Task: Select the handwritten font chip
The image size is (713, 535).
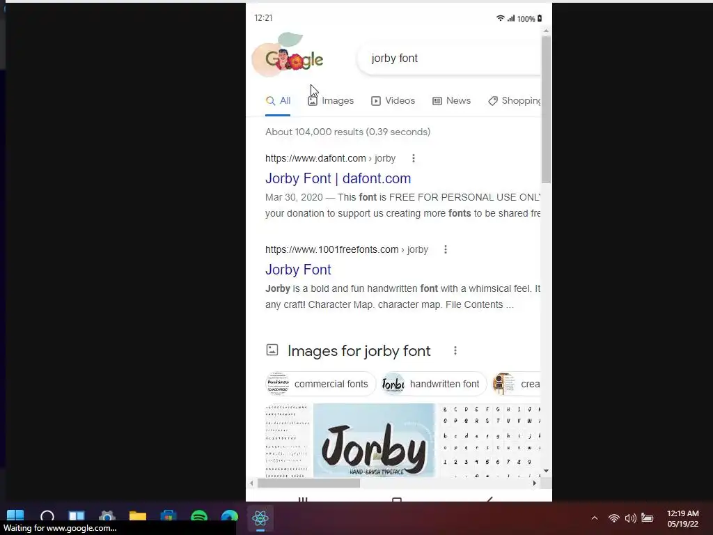Action: pos(433,384)
